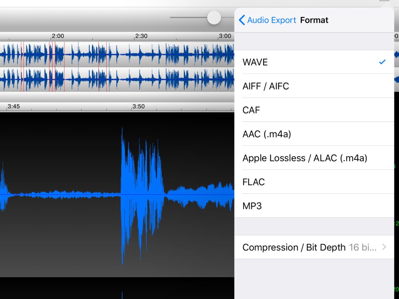
Task: Click the 2:00 mark on the timeline ruler
Action: click(58, 36)
